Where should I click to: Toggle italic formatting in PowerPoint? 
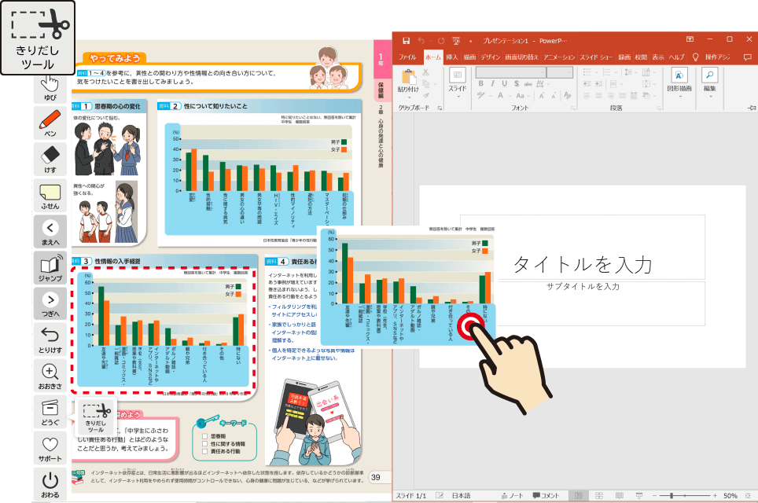(x=492, y=83)
